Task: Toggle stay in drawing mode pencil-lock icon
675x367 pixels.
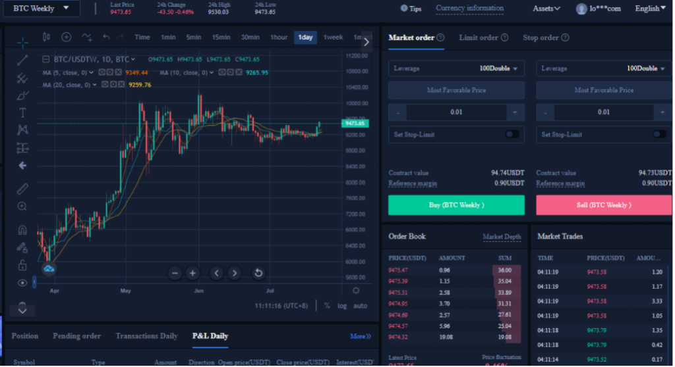Action: (22, 247)
